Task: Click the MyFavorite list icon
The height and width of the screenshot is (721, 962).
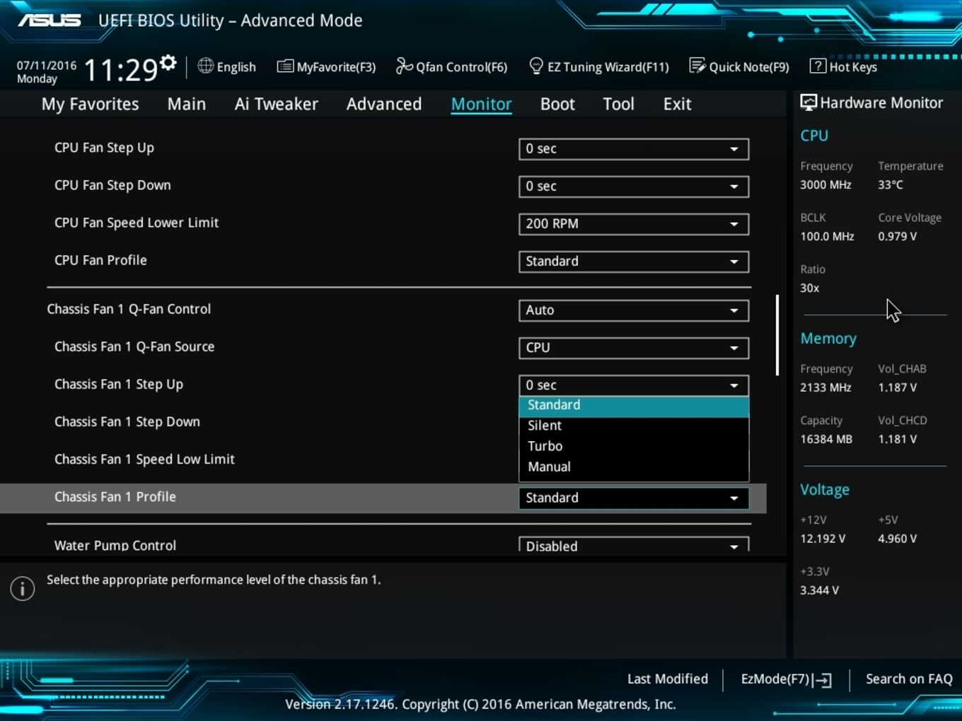Action: pyautogui.click(x=285, y=66)
